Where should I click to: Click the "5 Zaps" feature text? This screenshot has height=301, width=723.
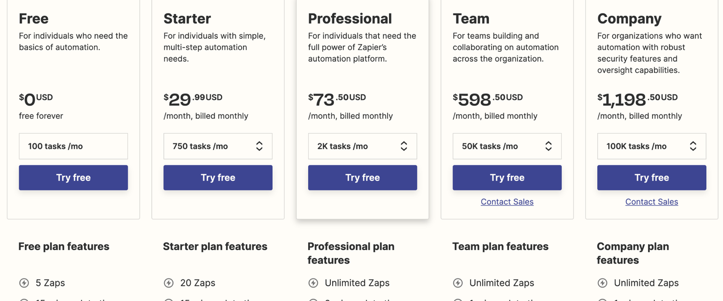tap(50, 283)
